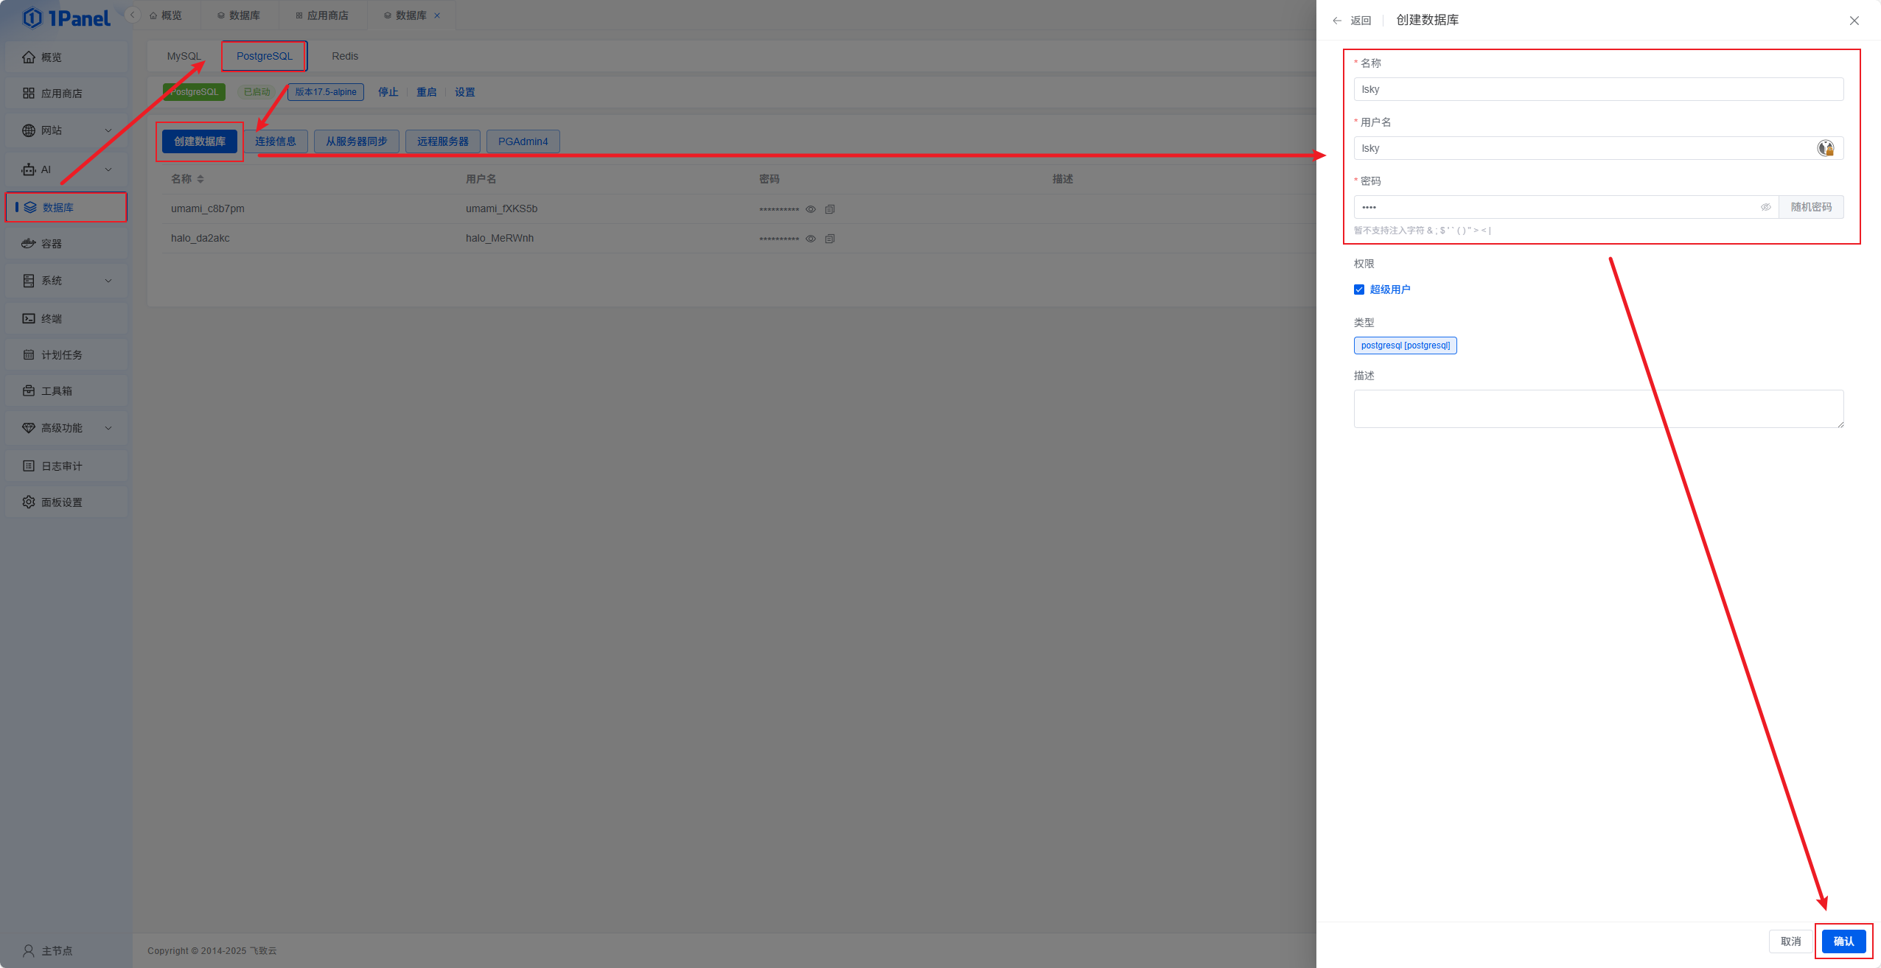1881x968 pixels.
Task: Click 重启 to restart PostgreSQL
Action: coord(427,92)
